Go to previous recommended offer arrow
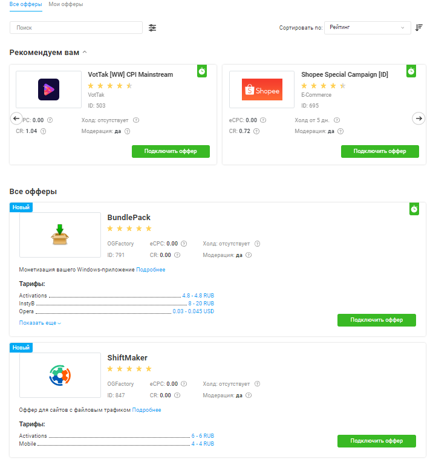Screen dimensions: 433x462 click(x=16, y=119)
